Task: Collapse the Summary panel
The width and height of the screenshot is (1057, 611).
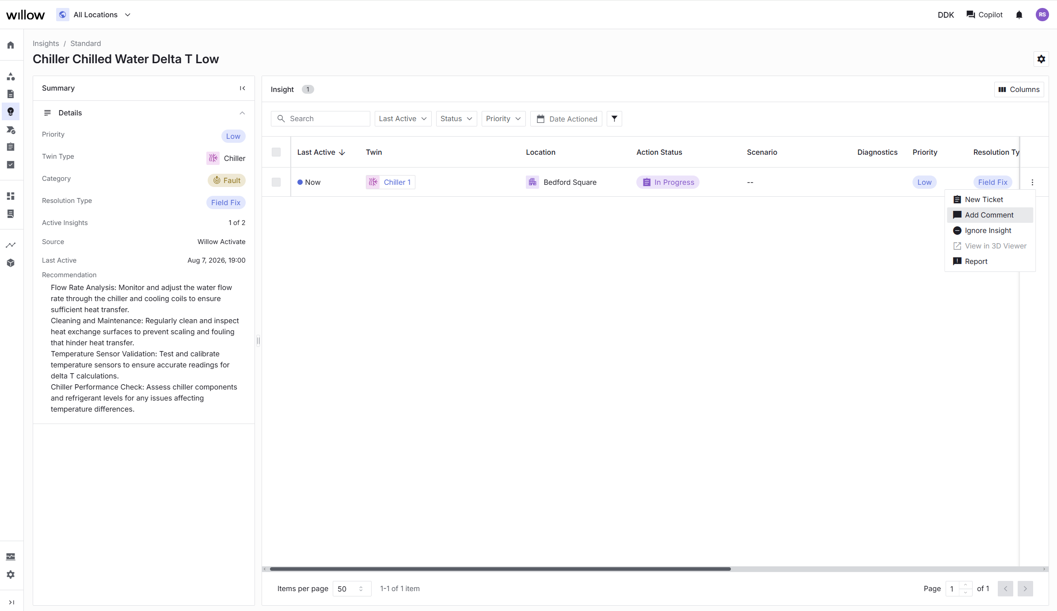Action: [243, 88]
